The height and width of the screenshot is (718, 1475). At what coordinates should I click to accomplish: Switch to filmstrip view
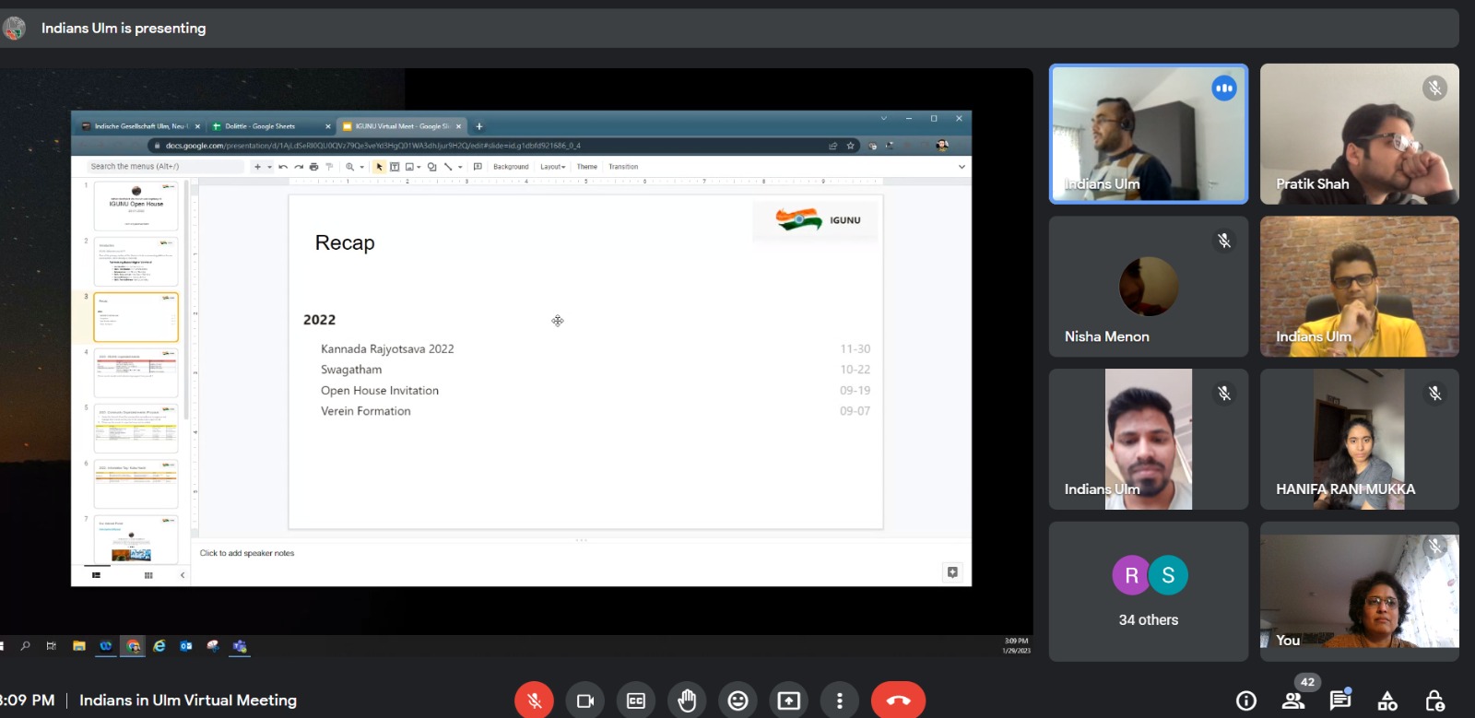96,575
